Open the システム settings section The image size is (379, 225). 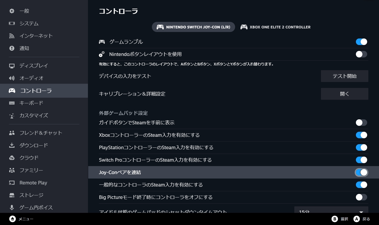[x=44, y=23]
